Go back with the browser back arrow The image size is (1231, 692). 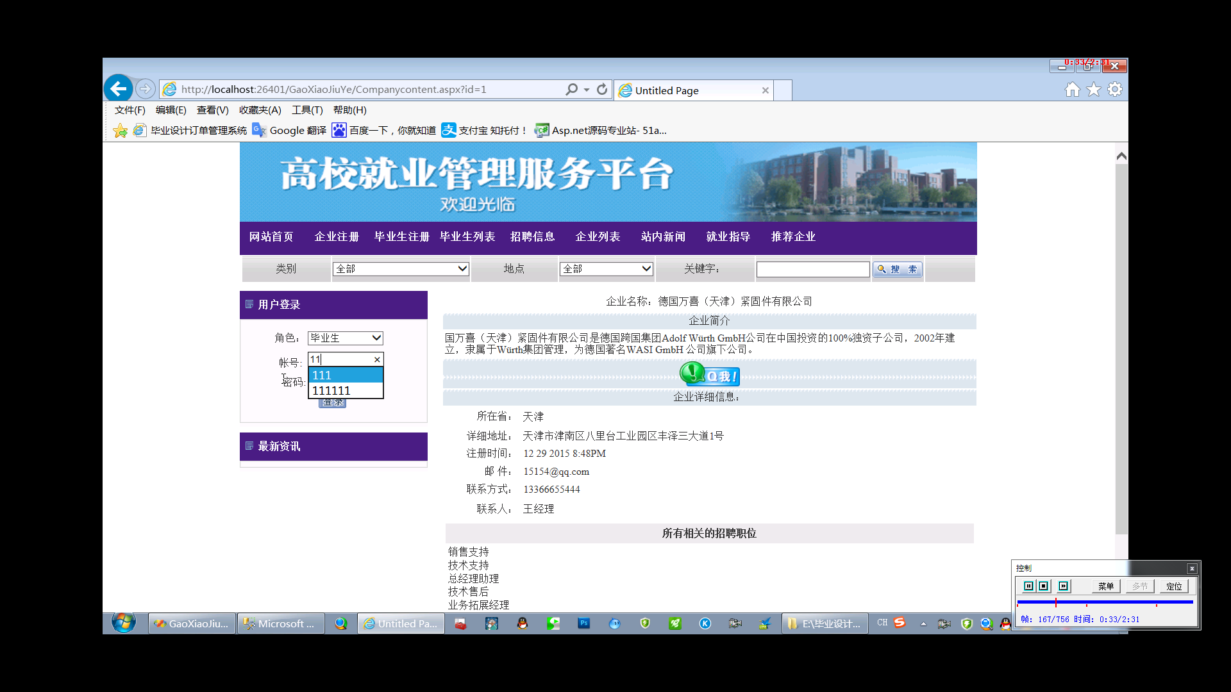(x=119, y=88)
